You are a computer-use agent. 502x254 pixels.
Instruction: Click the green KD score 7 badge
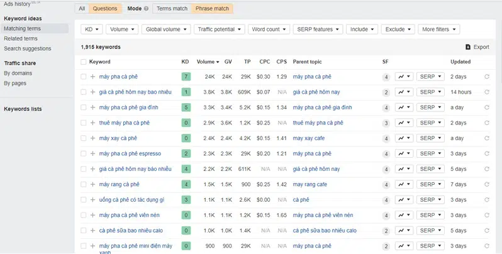pyautogui.click(x=186, y=77)
